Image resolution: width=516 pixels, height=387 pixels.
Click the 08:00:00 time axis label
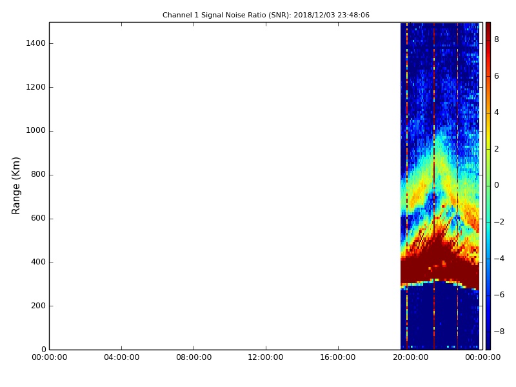click(194, 357)
